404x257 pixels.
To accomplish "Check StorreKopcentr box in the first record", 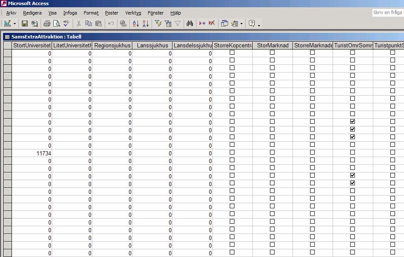I will [x=232, y=52].
